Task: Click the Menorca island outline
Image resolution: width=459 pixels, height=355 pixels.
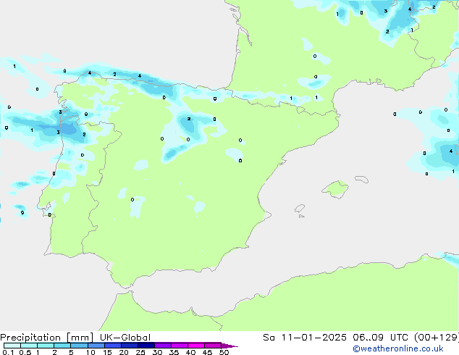Action: pyautogui.click(x=361, y=179)
